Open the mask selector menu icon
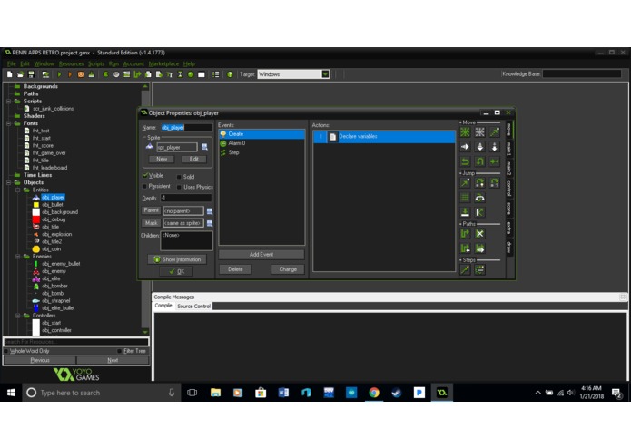This screenshot has height=448, width=631. coord(209,223)
